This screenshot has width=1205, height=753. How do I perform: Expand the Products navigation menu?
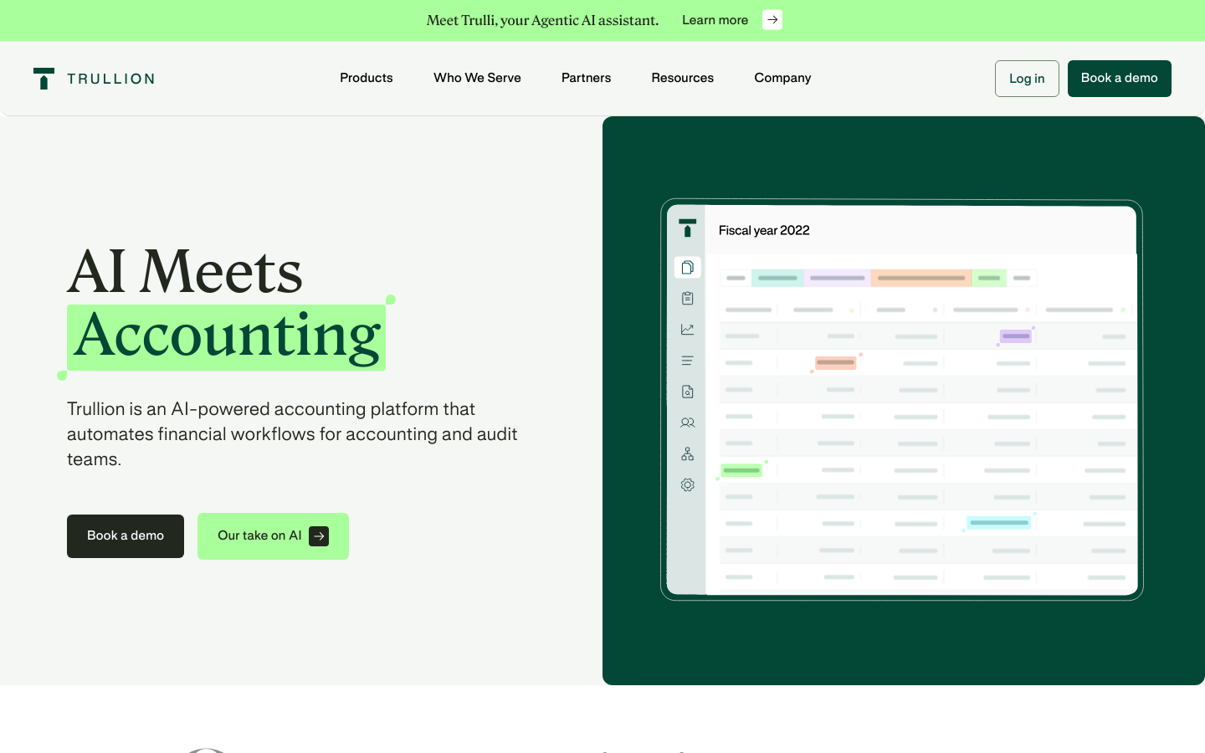point(366,78)
